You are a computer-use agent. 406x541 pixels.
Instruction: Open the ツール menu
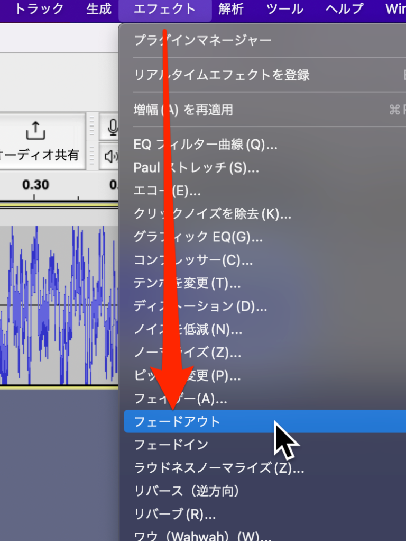[x=285, y=9]
